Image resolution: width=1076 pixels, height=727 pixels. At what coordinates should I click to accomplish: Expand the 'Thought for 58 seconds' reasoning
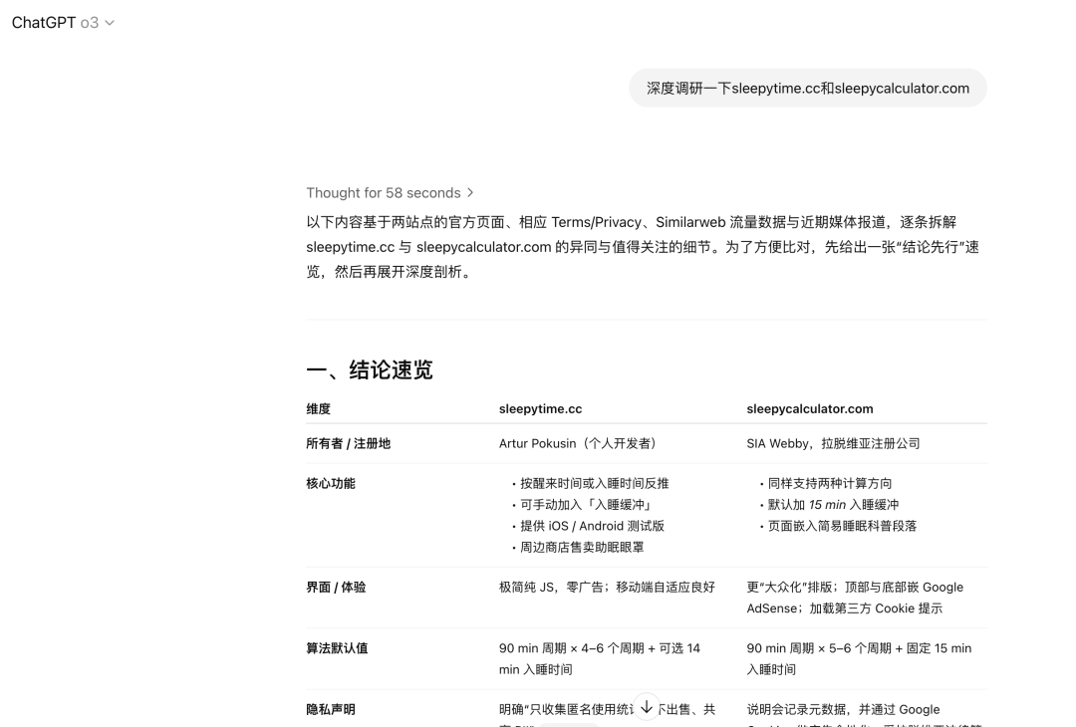pyautogui.click(x=390, y=193)
